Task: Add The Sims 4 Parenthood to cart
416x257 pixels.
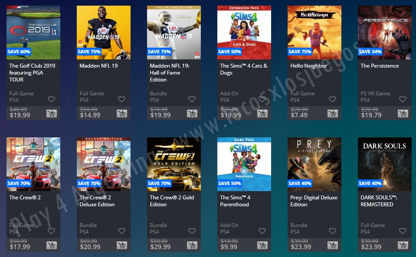Action: tap(262, 245)
